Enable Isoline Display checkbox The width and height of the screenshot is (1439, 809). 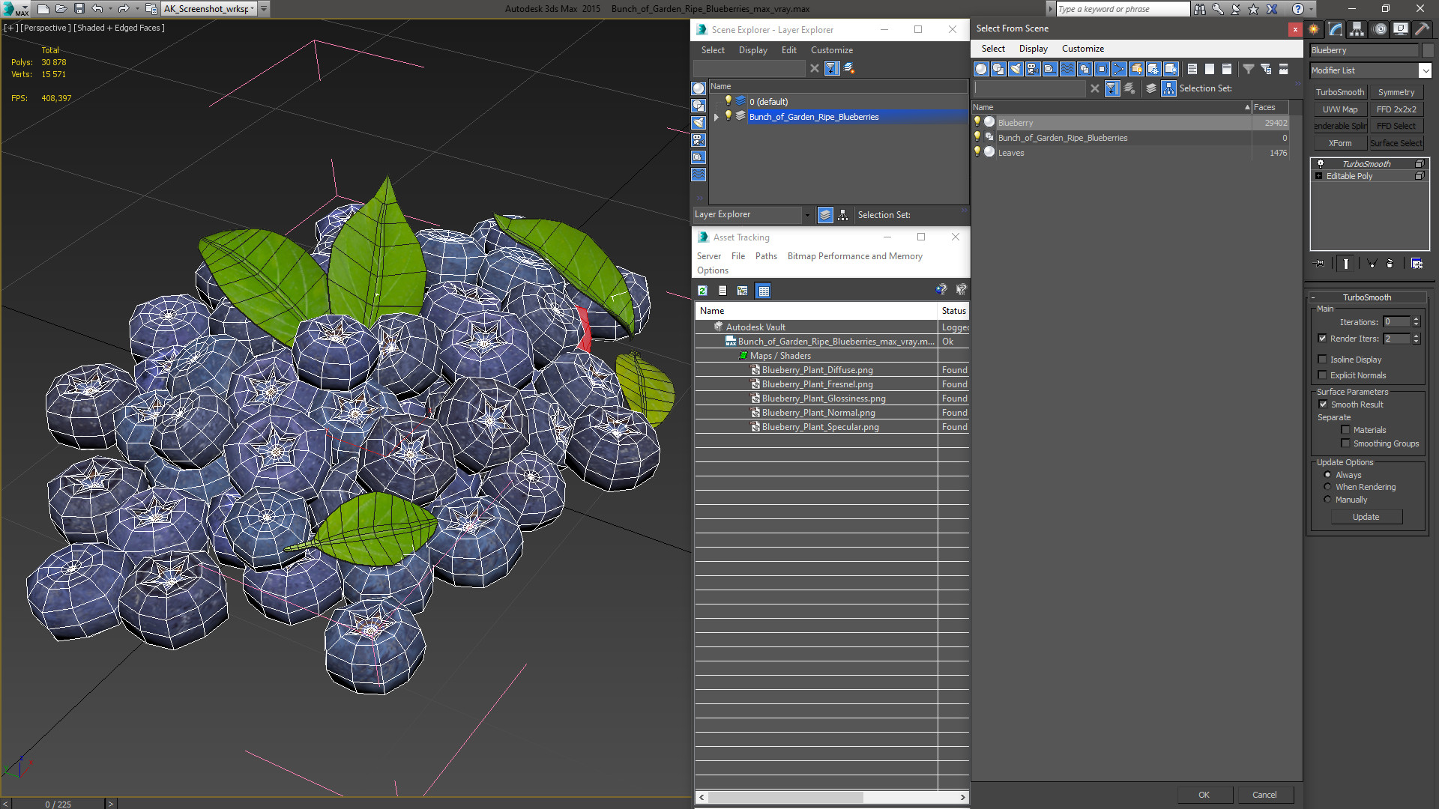coord(1322,360)
